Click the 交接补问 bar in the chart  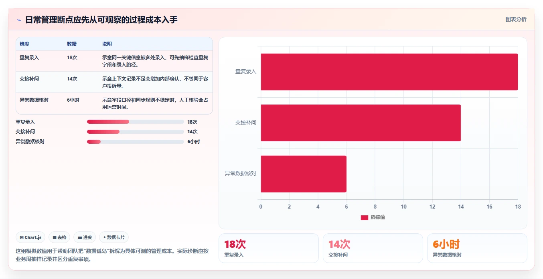pyautogui.click(x=361, y=123)
